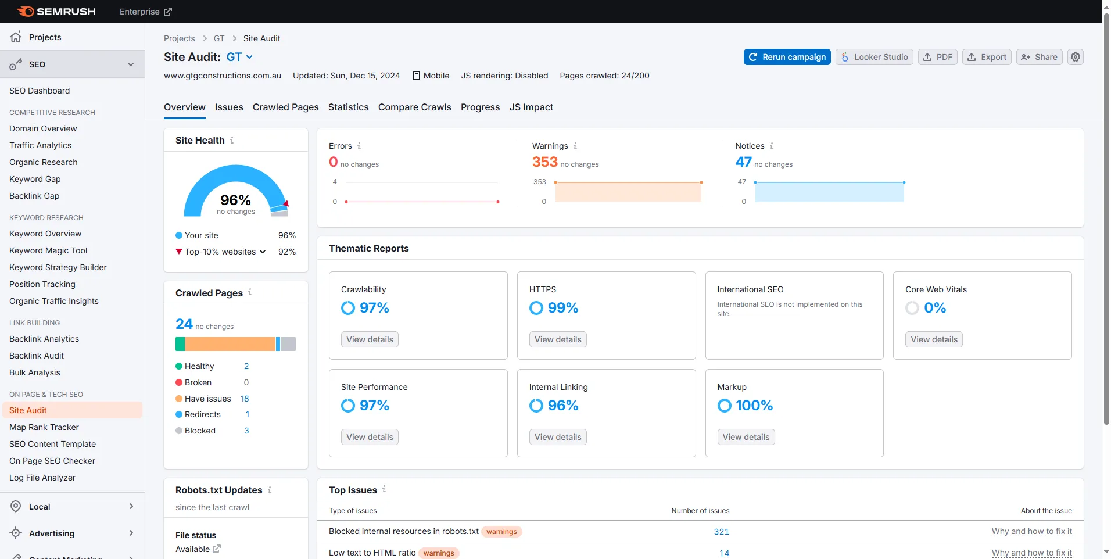Open Enterprise external link icon
1111x559 pixels.
tap(168, 12)
